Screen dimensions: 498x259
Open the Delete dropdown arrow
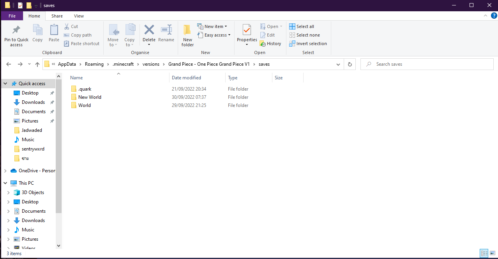[149, 44]
